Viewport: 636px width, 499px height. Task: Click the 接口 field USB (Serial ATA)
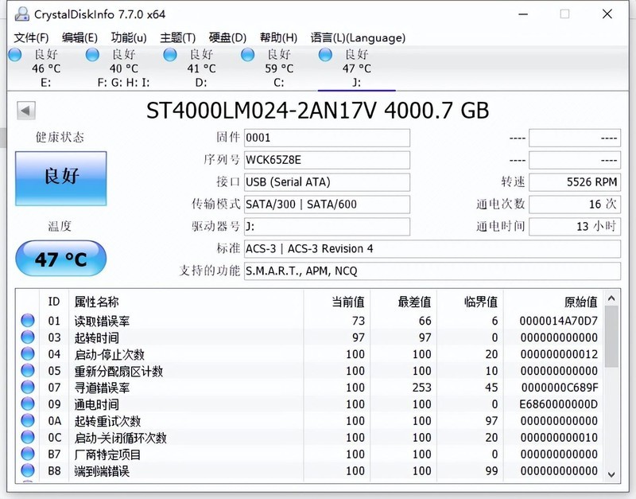coord(327,182)
